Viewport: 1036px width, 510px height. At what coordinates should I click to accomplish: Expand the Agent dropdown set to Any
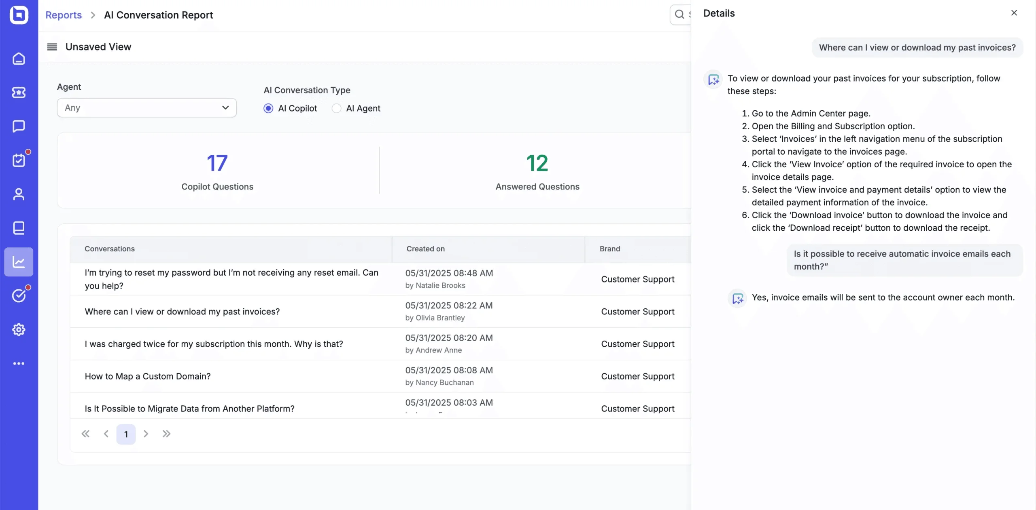pyautogui.click(x=146, y=108)
